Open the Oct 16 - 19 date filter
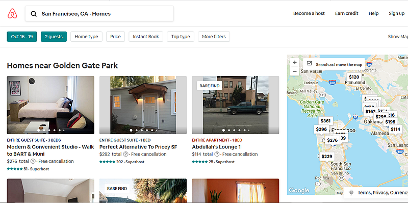 22,37
